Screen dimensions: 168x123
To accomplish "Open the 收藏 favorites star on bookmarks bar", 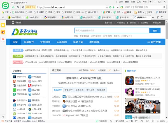I will click(5, 12).
